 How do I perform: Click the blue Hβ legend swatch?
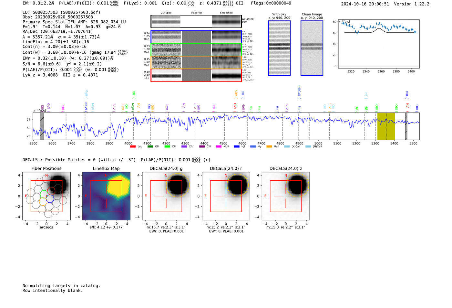pos(237,147)
